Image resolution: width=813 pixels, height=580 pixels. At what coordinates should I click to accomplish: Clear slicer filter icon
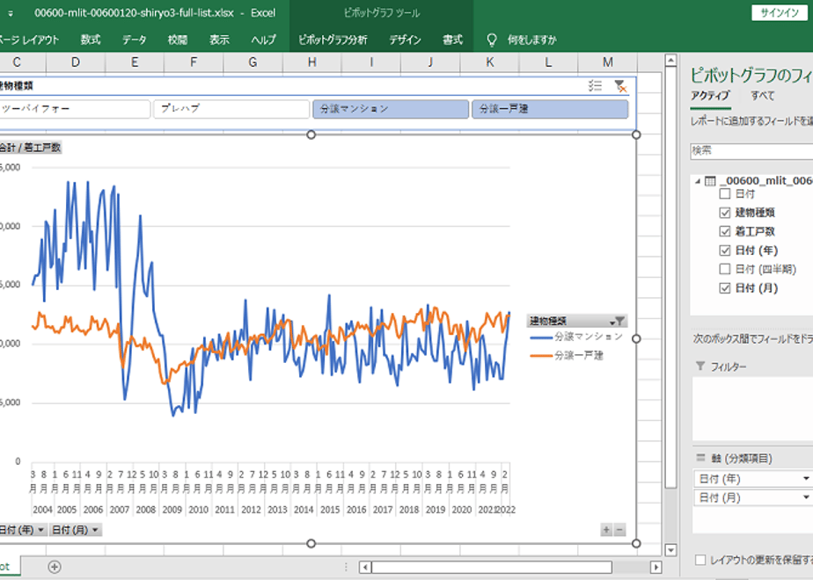620,86
